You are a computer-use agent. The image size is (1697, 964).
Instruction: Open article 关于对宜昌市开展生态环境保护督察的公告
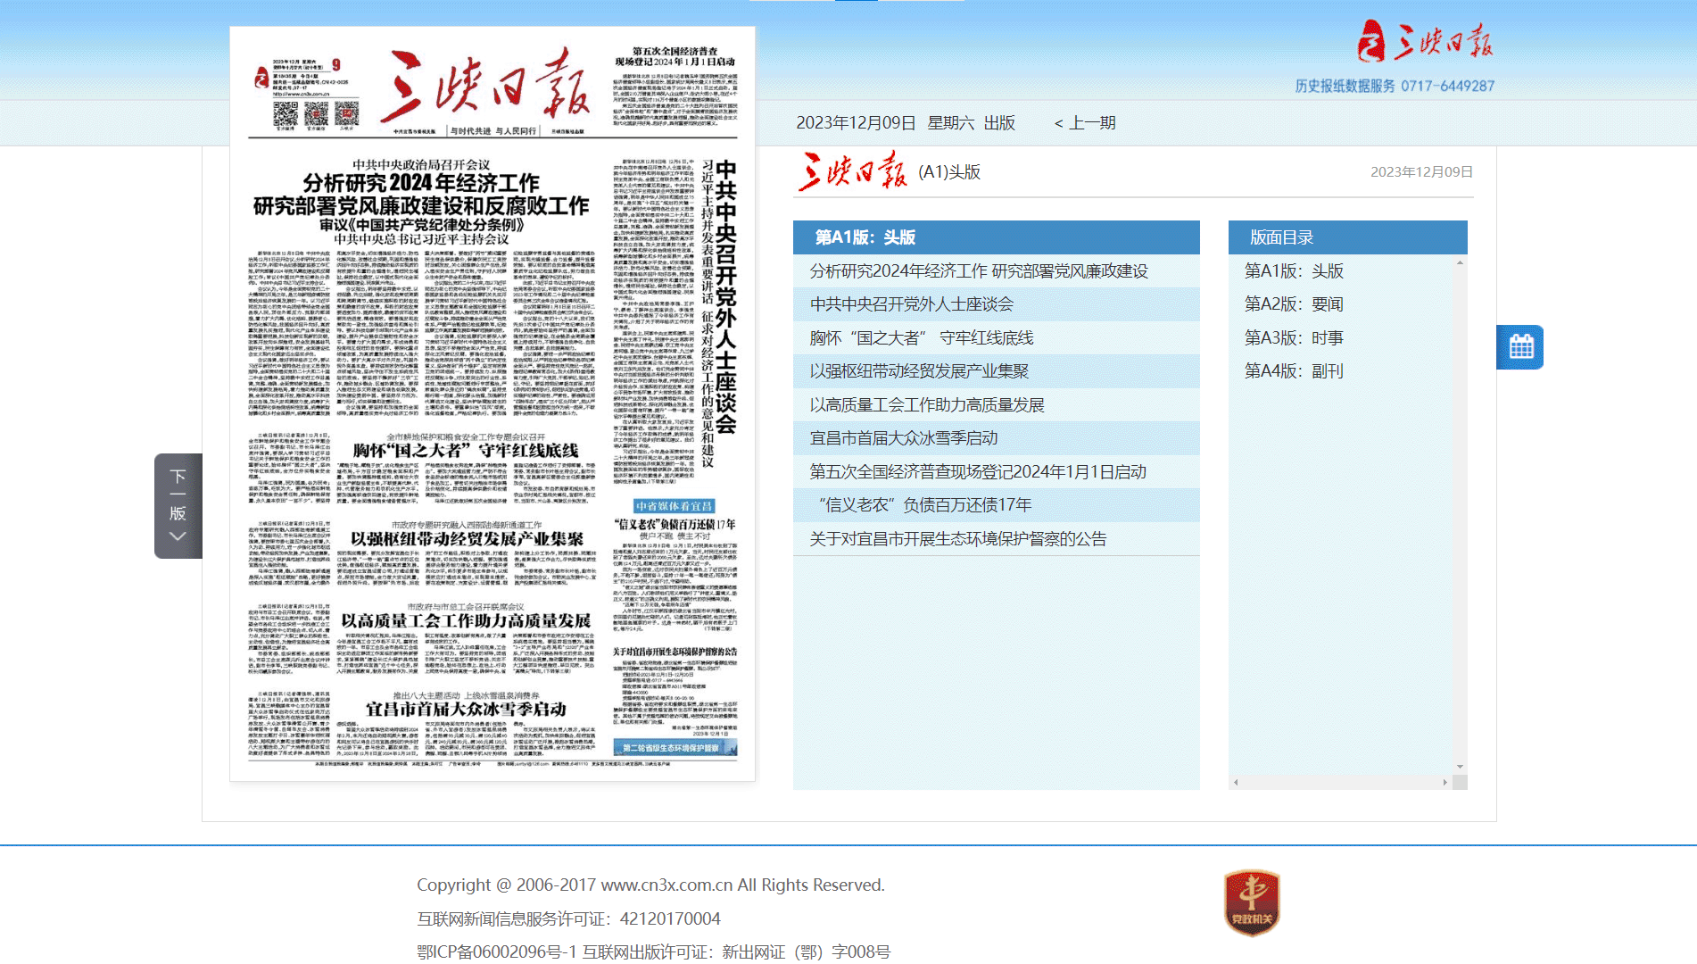pos(958,539)
